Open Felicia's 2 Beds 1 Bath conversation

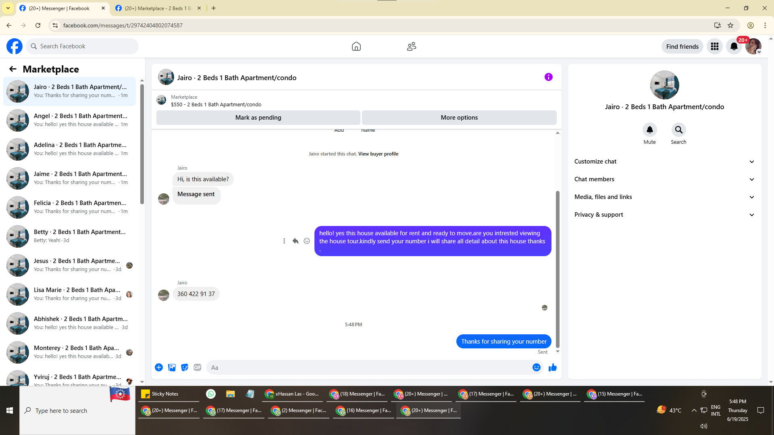[x=70, y=207]
